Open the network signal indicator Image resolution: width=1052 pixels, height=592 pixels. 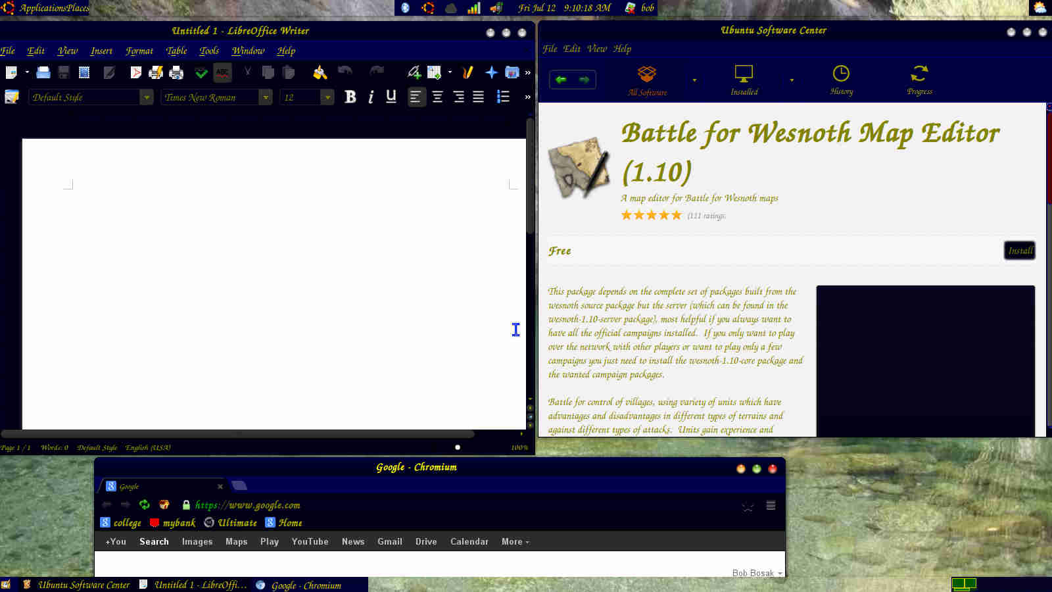point(473,8)
